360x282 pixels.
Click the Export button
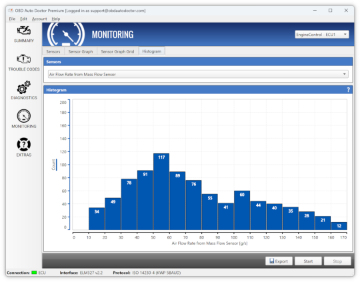(x=279, y=261)
